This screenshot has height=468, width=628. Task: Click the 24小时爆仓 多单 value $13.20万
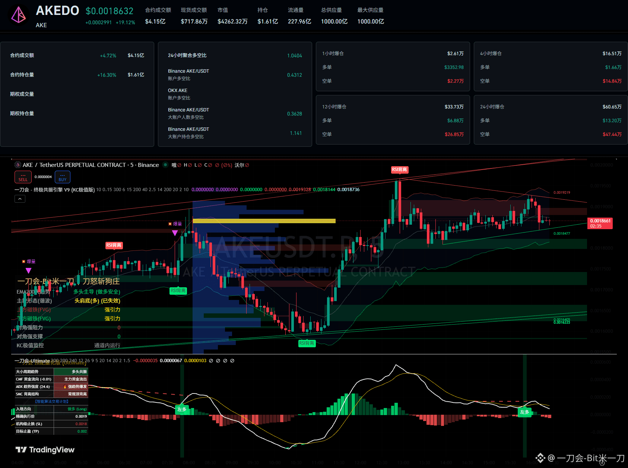pos(612,121)
